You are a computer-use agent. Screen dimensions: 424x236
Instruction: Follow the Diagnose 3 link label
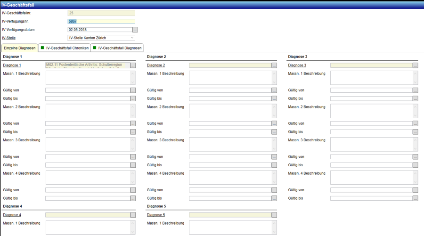point(297,65)
